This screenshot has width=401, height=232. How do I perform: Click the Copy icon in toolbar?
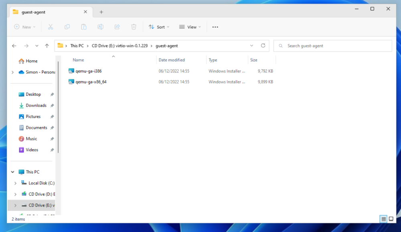coord(67,27)
